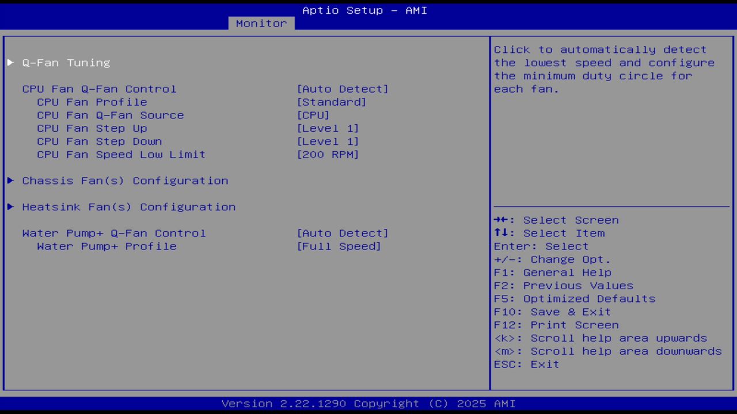Select the Monitor tab
This screenshot has width=737, height=414.
point(261,23)
